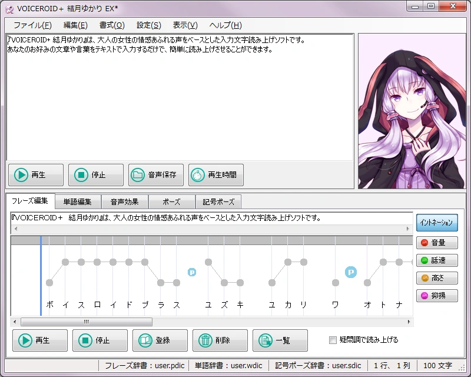Stop phrase playback with the lower 停止 button
The height and width of the screenshot is (377, 471).
100,340
